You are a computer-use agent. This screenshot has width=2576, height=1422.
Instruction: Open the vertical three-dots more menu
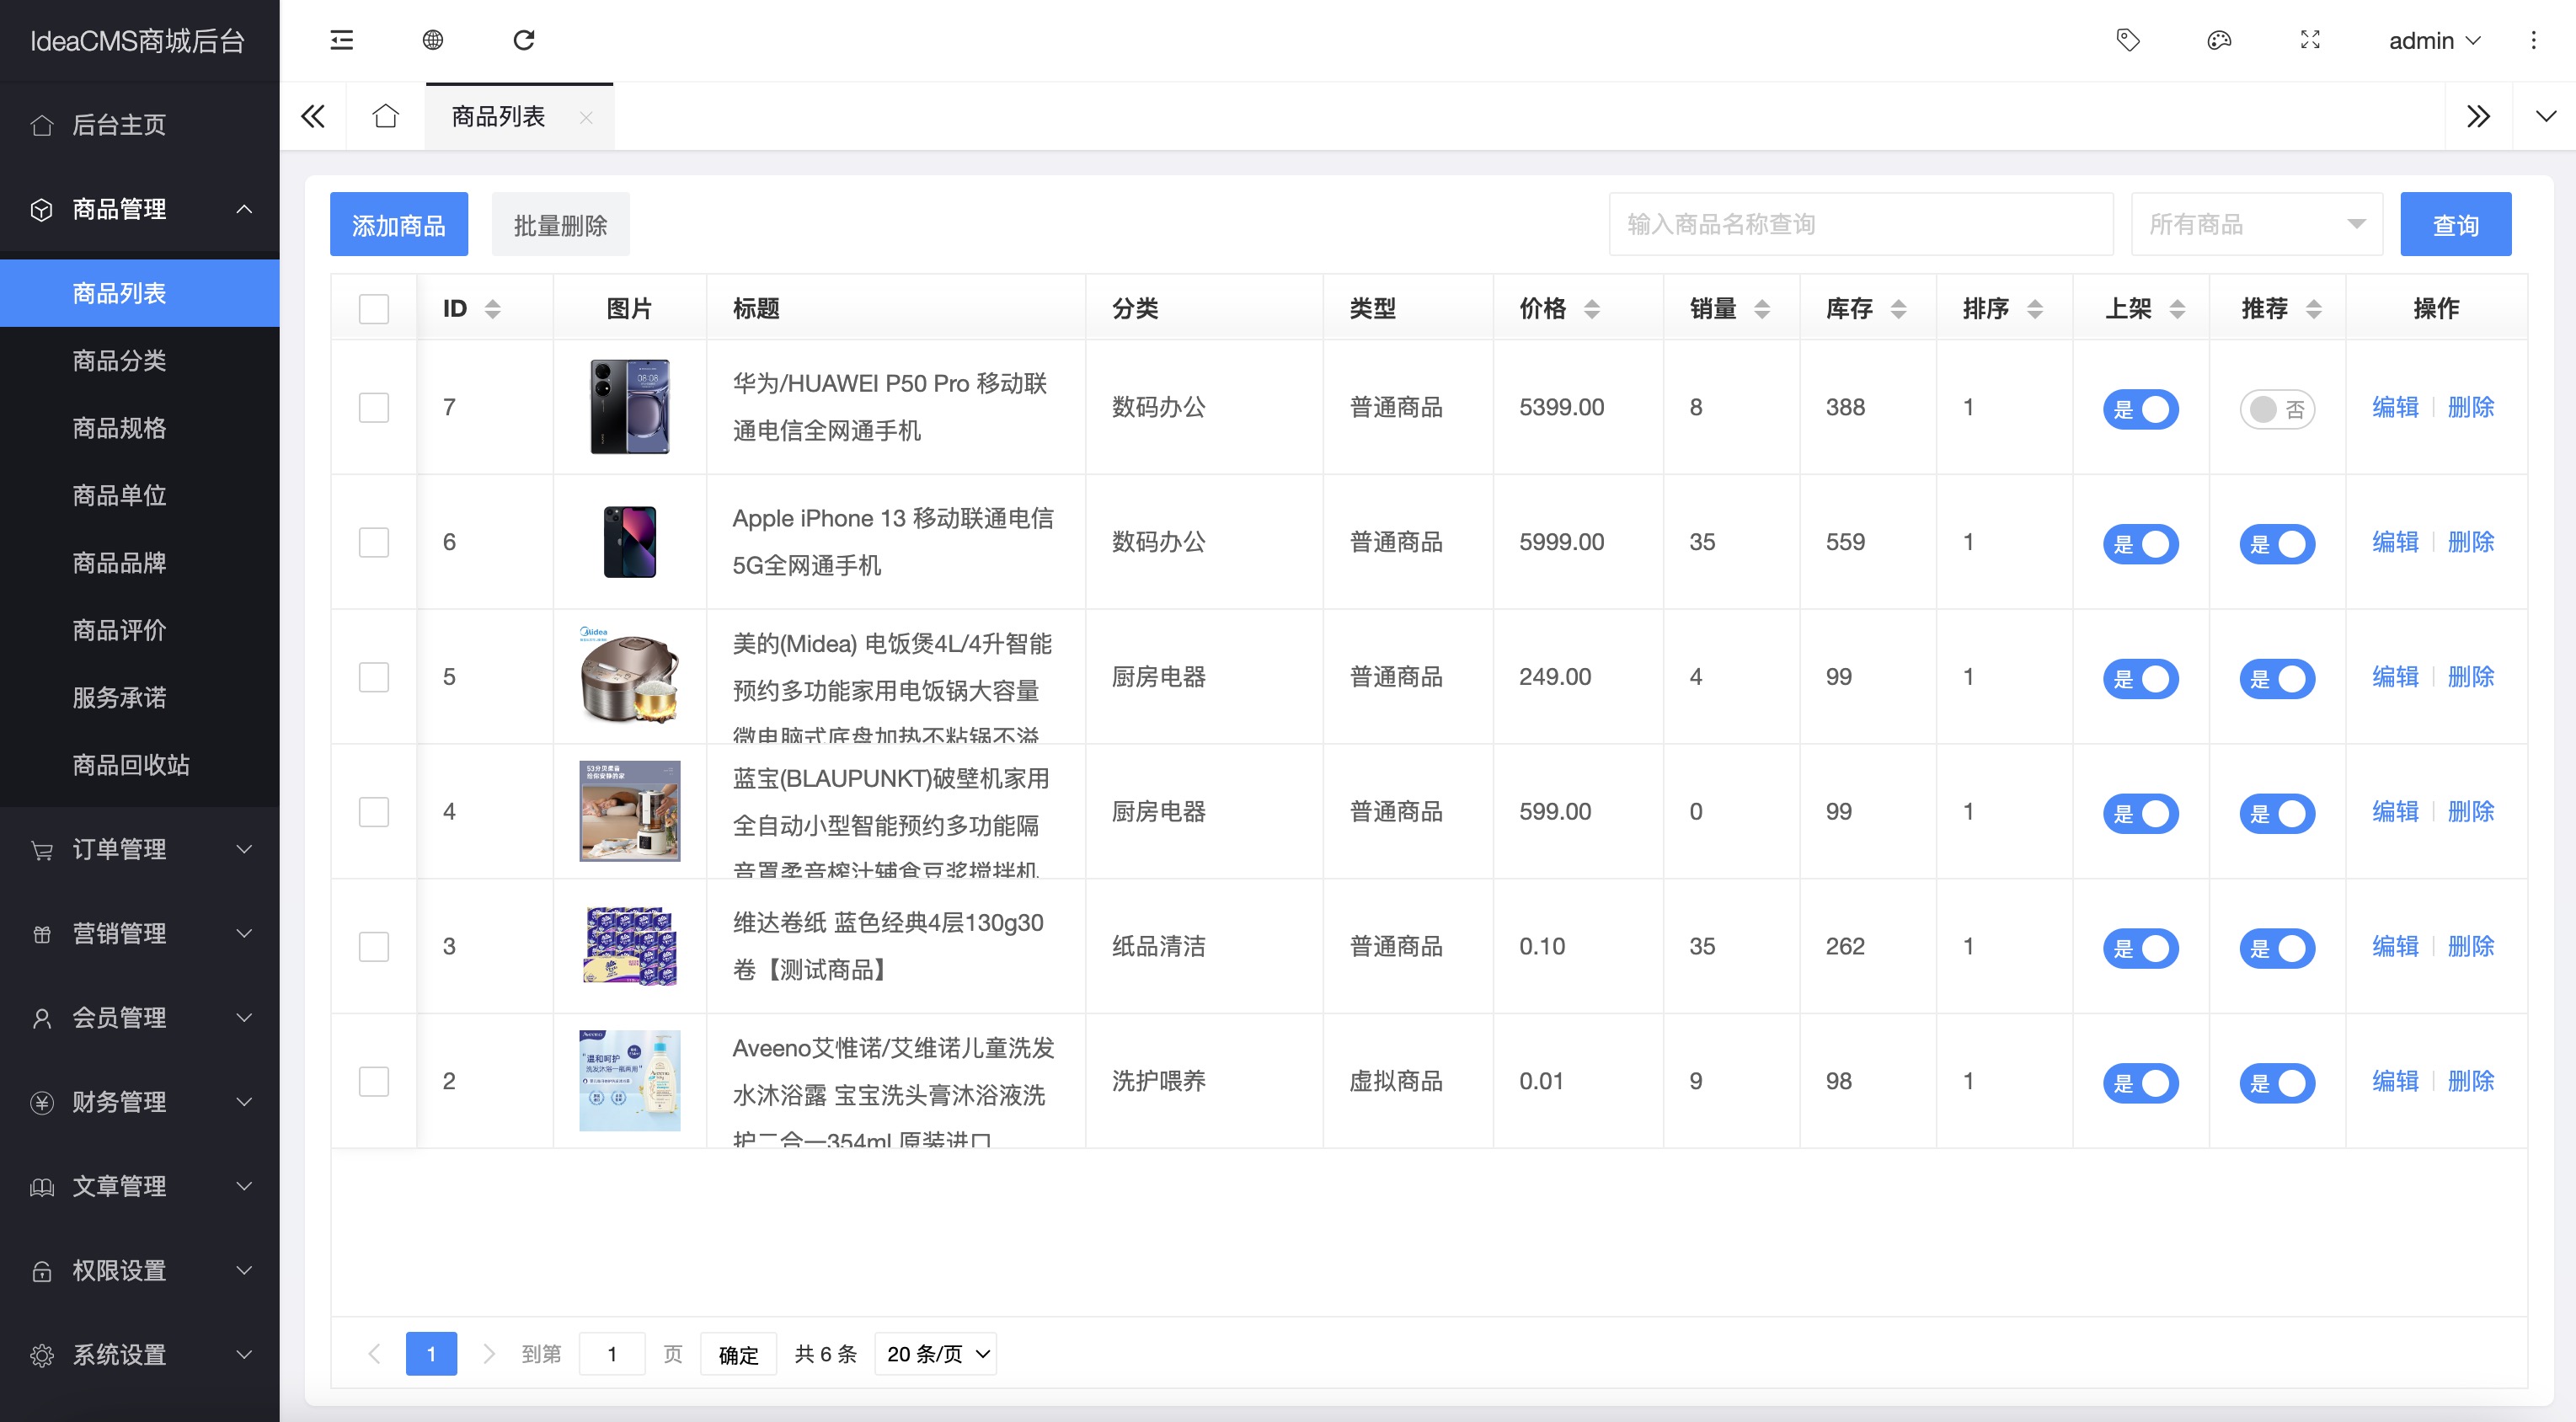(2533, 40)
